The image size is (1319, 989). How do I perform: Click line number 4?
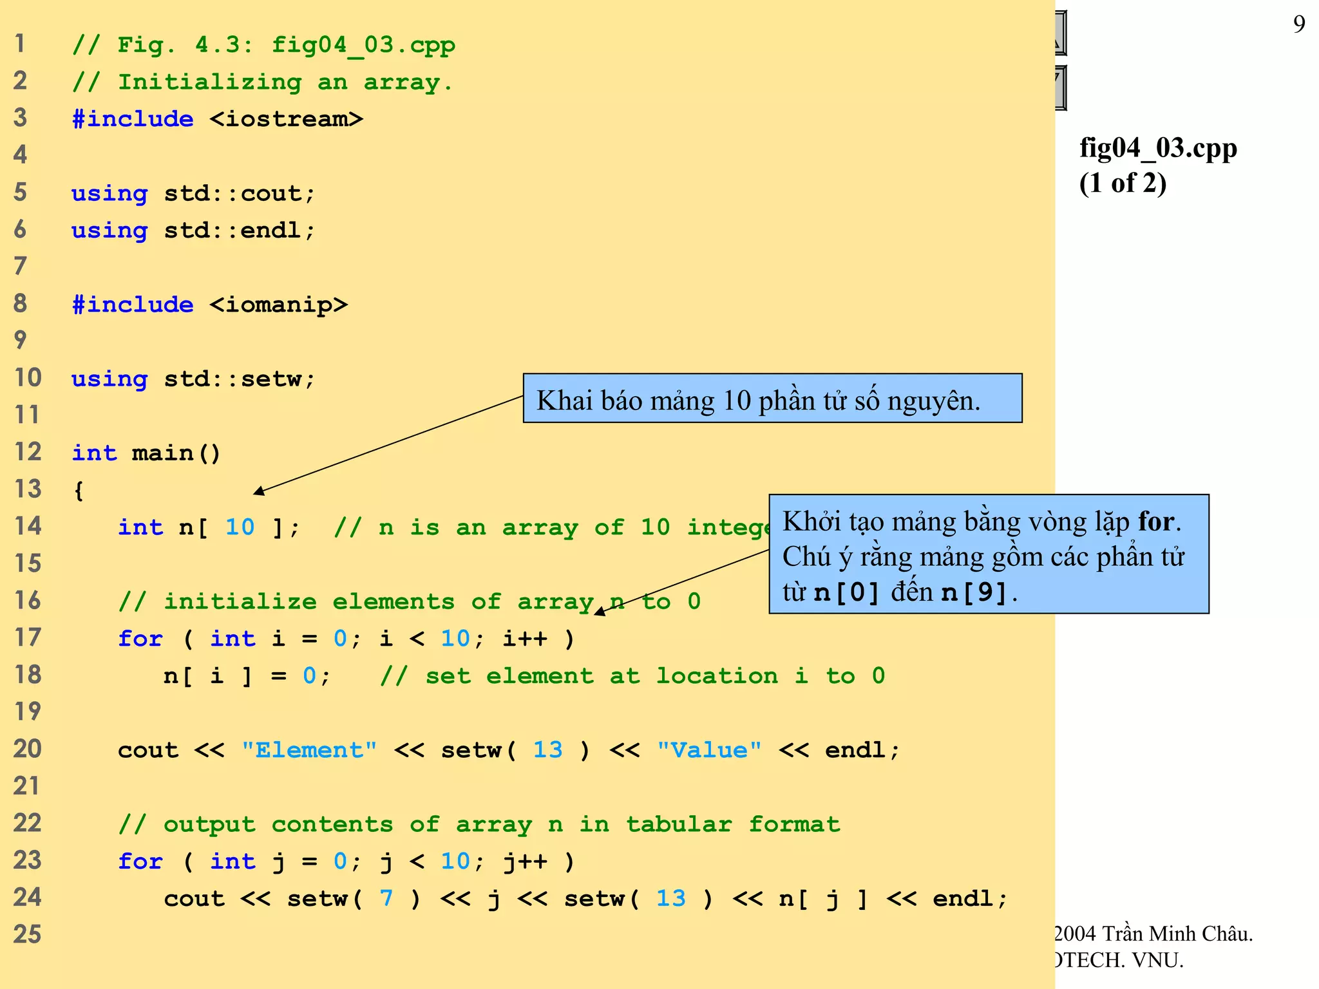pyautogui.click(x=21, y=155)
